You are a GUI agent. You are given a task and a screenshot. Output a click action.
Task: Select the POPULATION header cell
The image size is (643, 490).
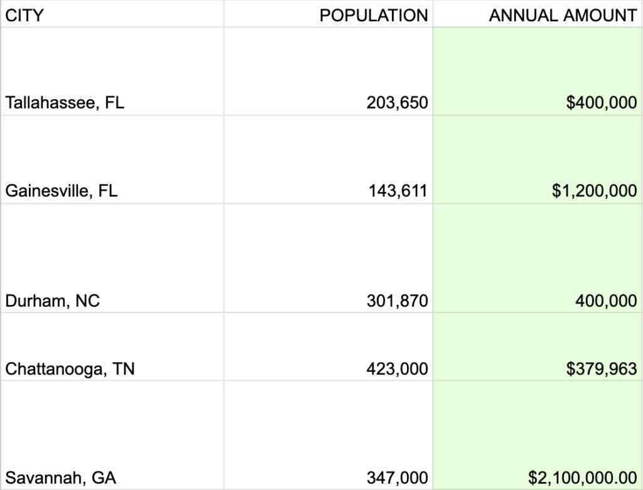click(x=374, y=16)
